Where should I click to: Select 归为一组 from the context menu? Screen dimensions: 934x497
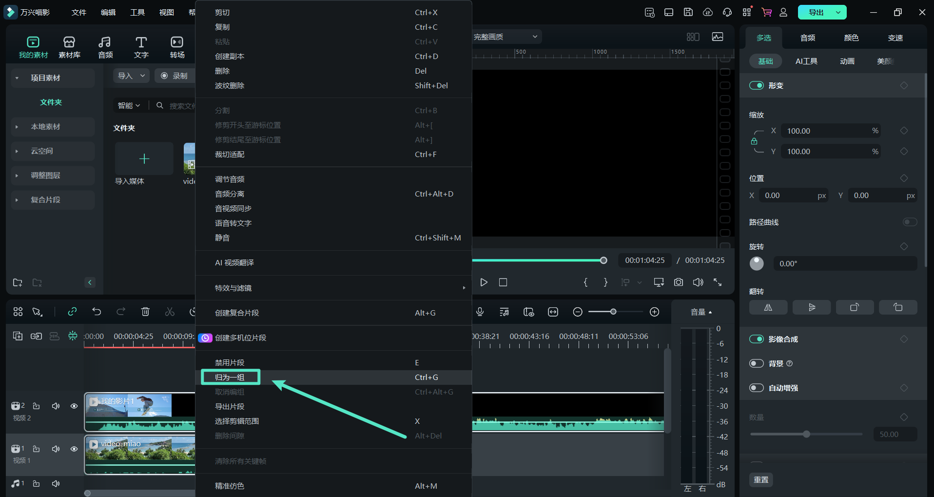coord(230,377)
